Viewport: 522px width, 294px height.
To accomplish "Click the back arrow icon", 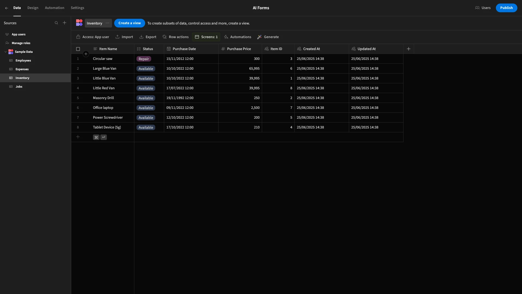I will [7, 8].
